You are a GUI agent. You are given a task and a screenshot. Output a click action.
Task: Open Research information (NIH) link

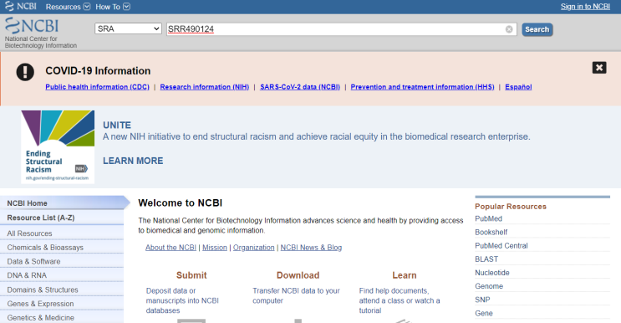click(x=205, y=87)
